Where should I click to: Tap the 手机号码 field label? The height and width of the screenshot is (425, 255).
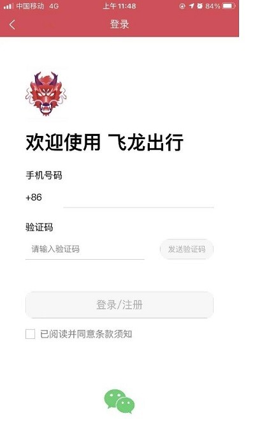click(44, 175)
